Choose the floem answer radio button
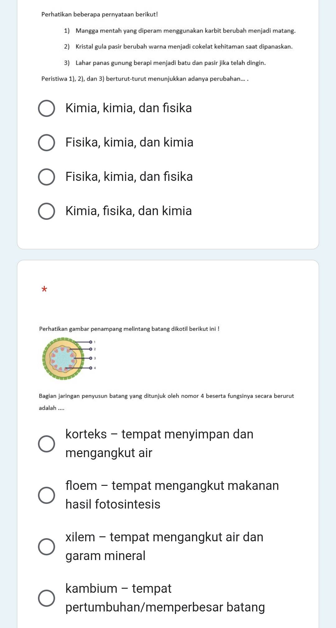This screenshot has height=628, width=336. (46, 495)
